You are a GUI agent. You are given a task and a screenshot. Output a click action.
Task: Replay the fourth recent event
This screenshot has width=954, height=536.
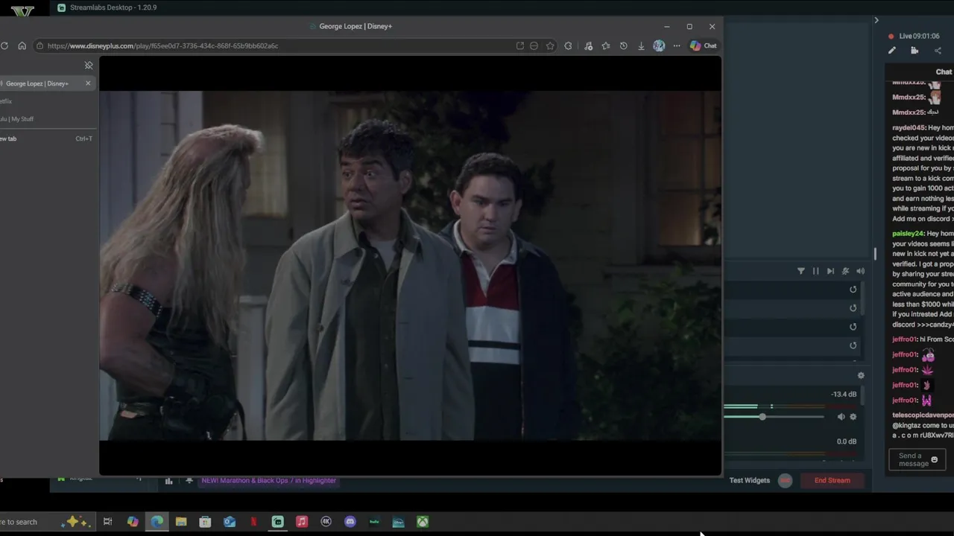point(853,345)
